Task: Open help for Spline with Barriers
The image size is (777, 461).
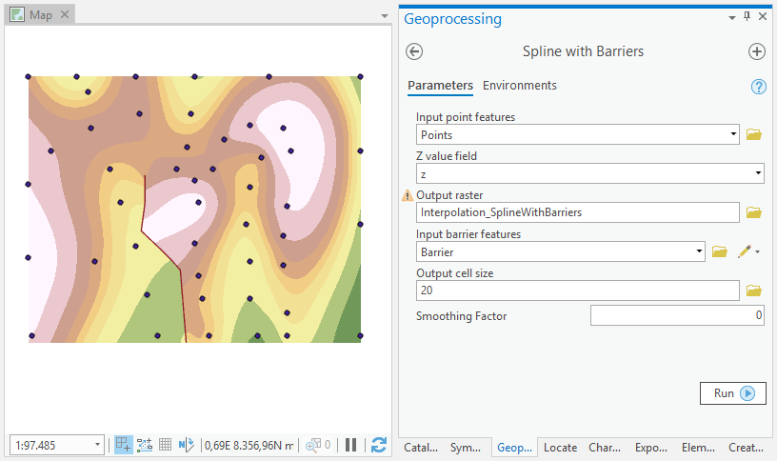Action: pos(759,87)
